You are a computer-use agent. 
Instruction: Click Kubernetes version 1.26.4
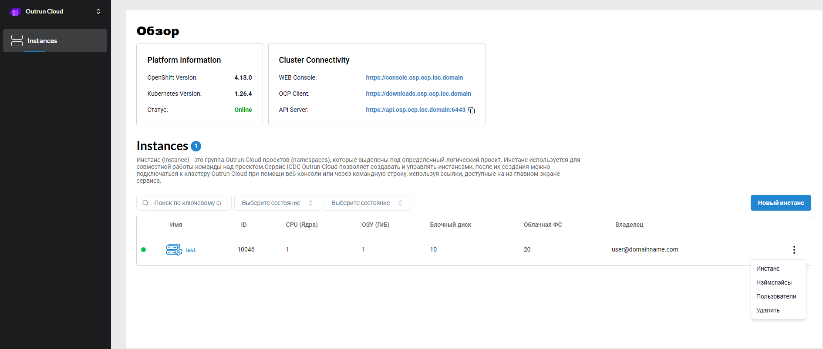point(243,94)
